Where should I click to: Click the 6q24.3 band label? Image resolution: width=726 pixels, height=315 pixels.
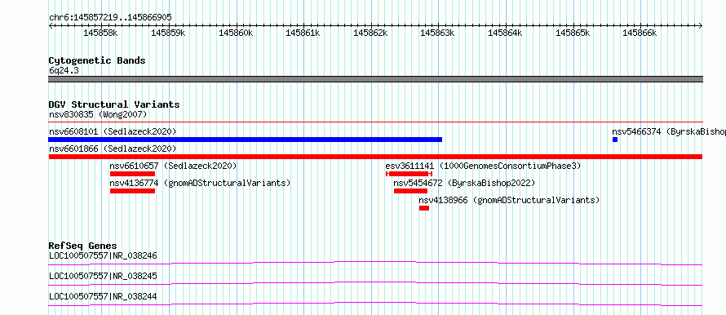click(64, 70)
